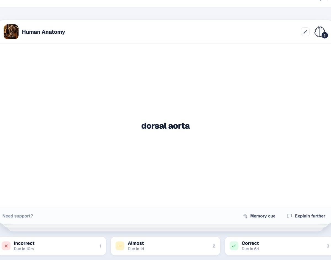The width and height of the screenshot is (331, 260).
Task: Click the Due in 6d text
Action: [x=250, y=249]
